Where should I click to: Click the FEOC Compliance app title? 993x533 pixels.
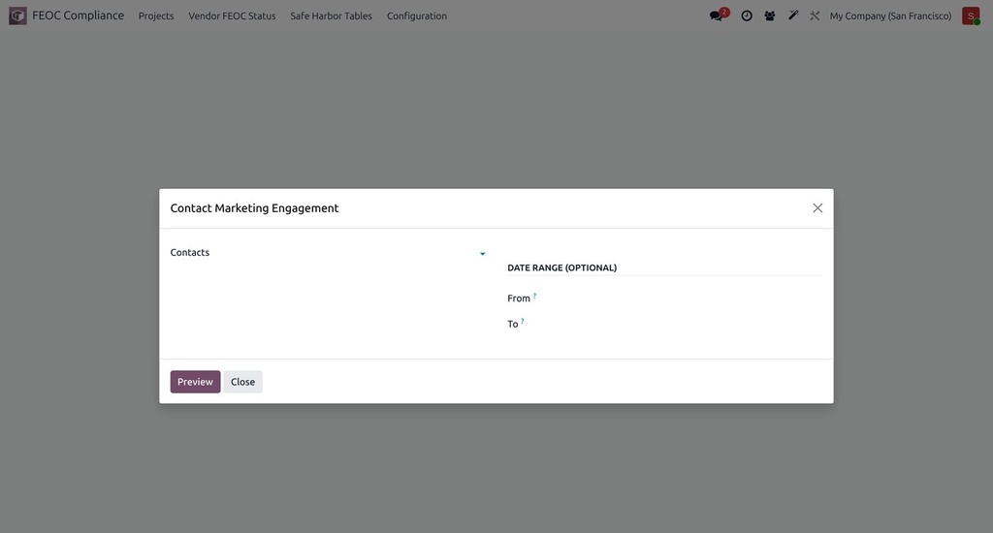(78, 16)
